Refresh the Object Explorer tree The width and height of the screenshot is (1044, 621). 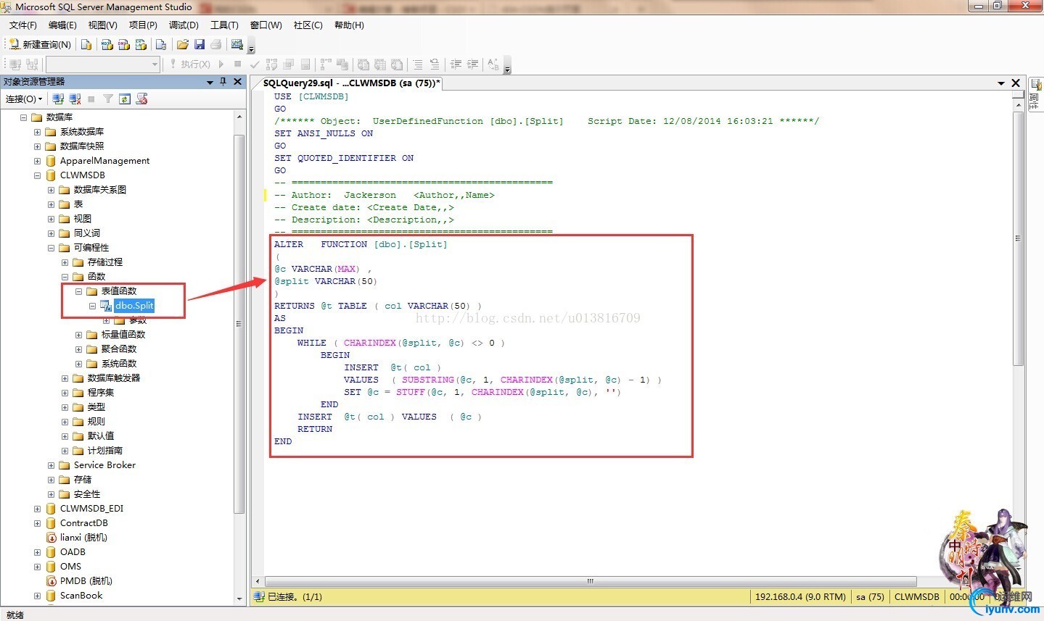point(125,99)
